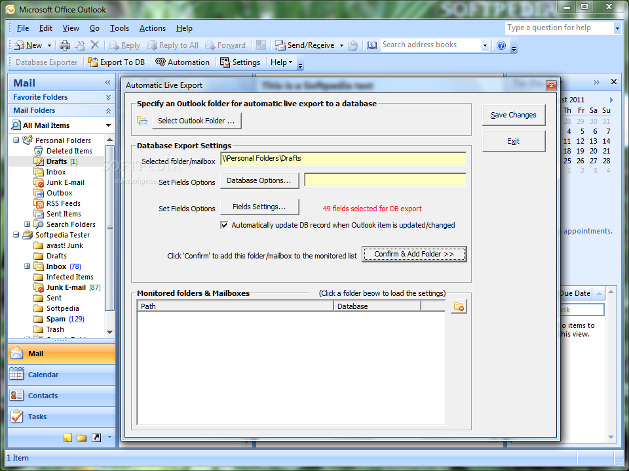Click the folder list scroll down arrow
Viewport: 629px width, 471px height.
109,332
